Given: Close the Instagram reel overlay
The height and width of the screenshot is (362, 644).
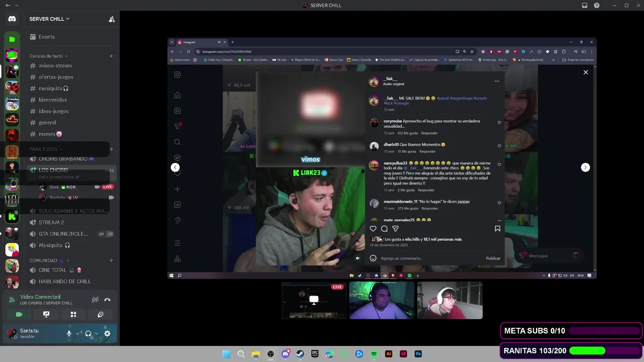Looking at the screenshot, I should tap(586, 72).
